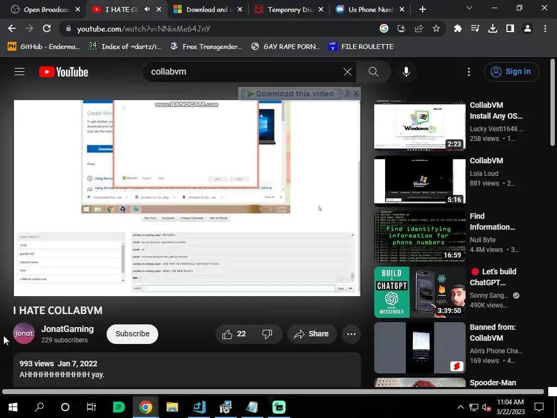The image size is (557, 418).
Task: Open Windows taskbar search
Action: click(x=39, y=407)
